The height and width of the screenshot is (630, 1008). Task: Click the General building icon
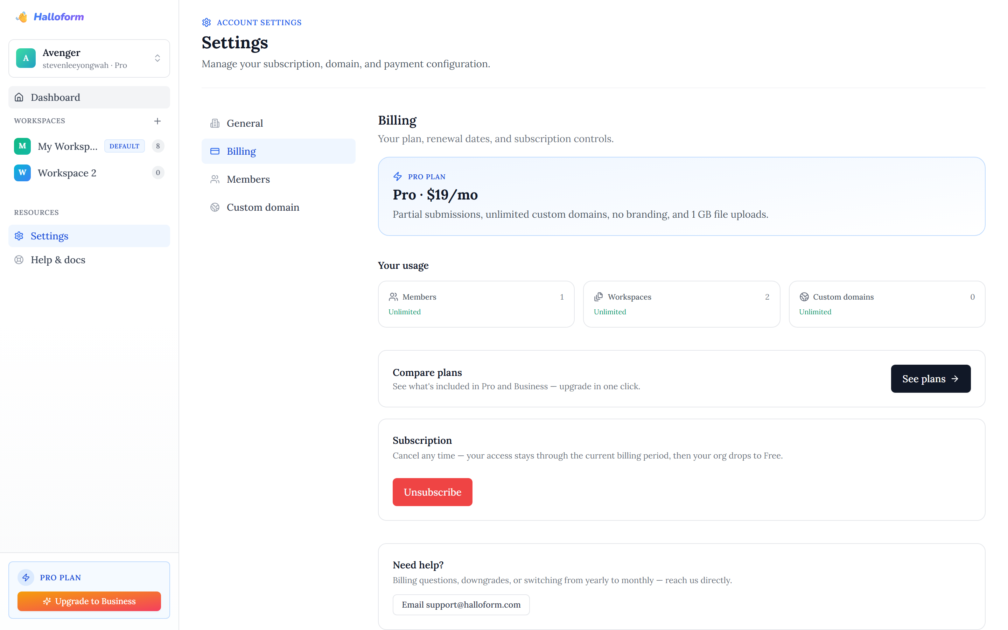tap(215, 123)
